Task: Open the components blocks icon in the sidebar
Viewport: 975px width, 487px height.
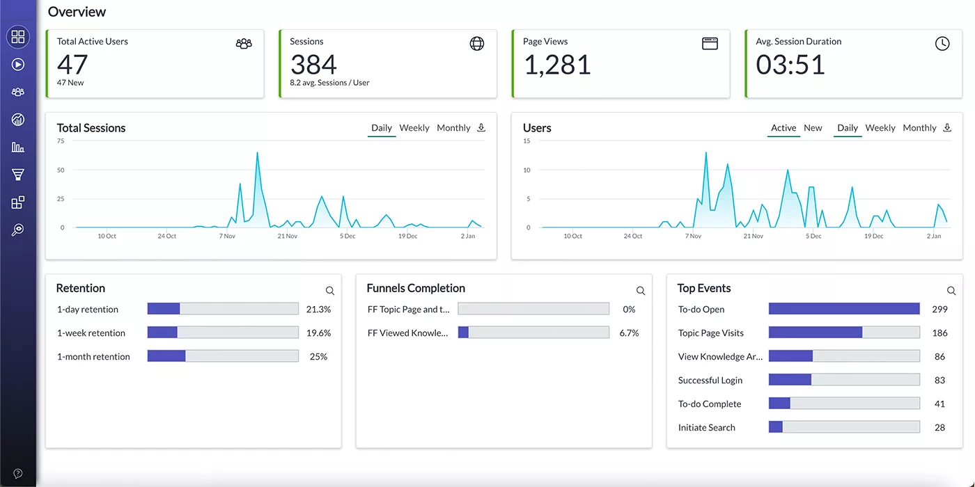Action: (18, 202)
